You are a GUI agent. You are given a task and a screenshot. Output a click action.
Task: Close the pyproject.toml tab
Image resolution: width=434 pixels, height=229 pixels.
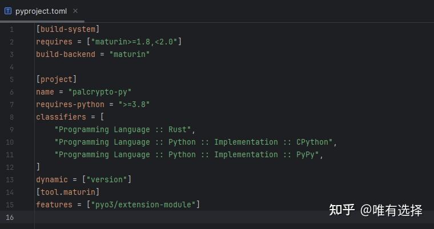pos(76,11)
